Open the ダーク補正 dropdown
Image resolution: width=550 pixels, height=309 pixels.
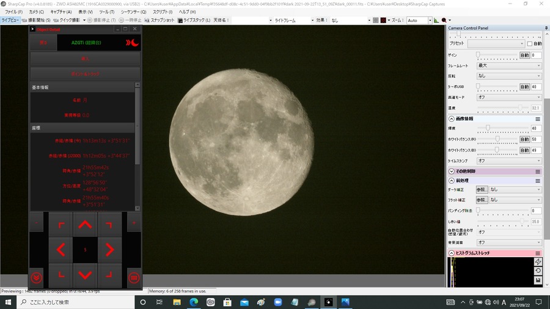click(x=515, y=189)
